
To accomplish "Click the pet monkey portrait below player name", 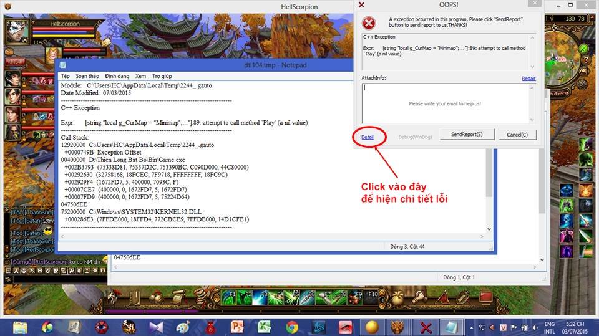I will tap(54, 55).
